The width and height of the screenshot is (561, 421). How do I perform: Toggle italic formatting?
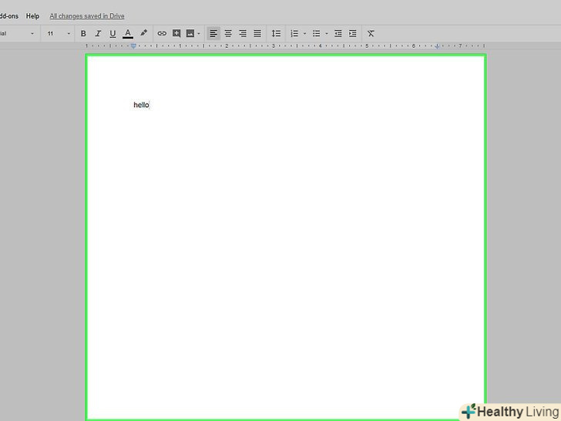click(98, 34)
